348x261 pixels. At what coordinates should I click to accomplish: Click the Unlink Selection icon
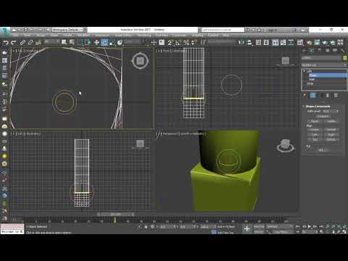(x=30, y=43)
